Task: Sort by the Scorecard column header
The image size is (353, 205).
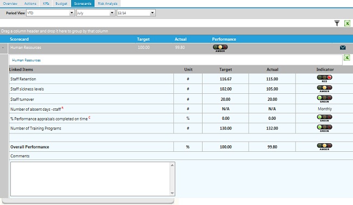Action: pyautogui.click(x=19, y=39)
